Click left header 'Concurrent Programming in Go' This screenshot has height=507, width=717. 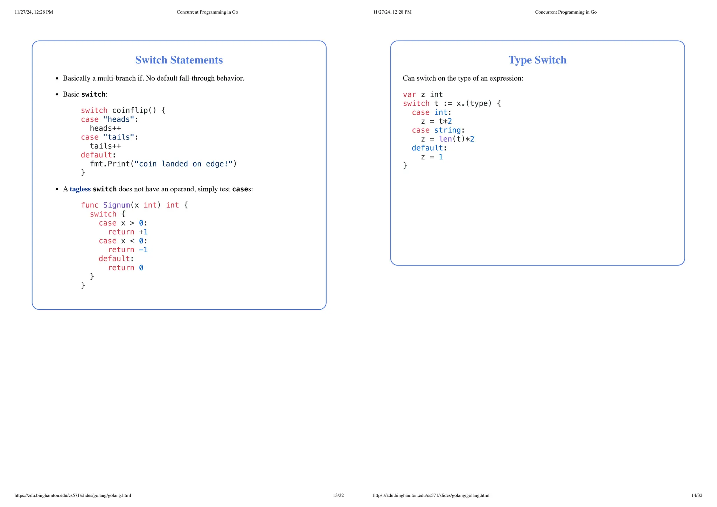point(207,12)
